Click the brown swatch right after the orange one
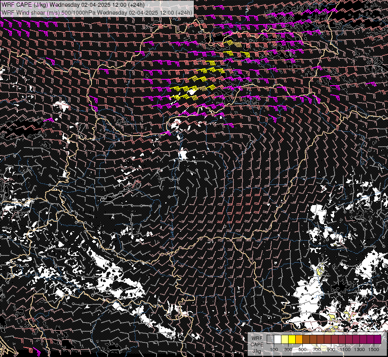The image size is (388, 357). (x=306, y=339)
